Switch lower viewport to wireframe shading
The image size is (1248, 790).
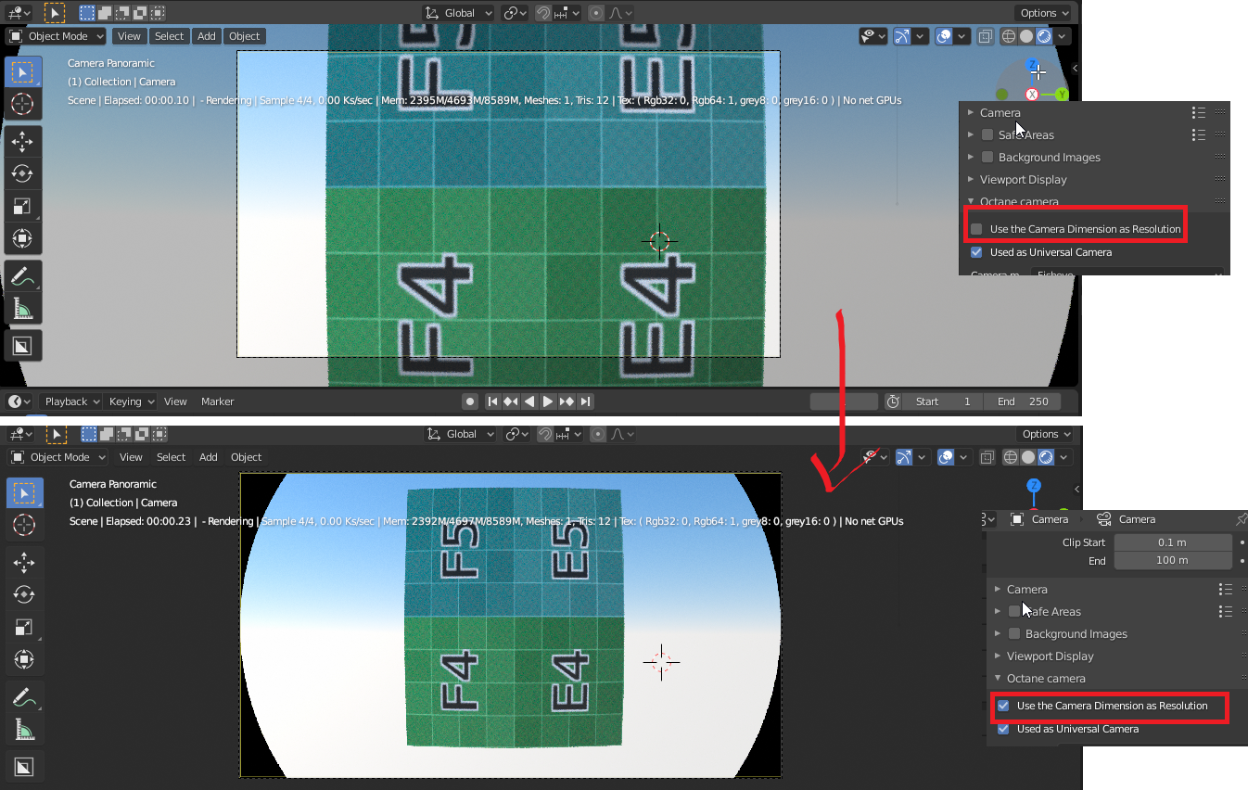tap(1012, 457)
